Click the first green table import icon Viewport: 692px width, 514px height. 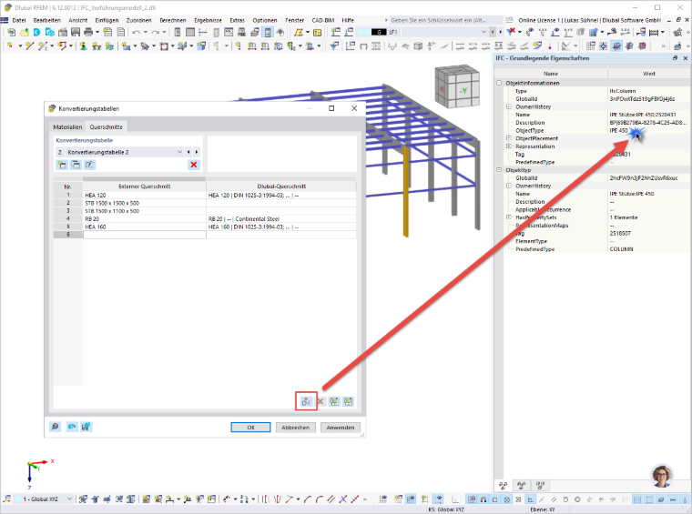[334, 401]
